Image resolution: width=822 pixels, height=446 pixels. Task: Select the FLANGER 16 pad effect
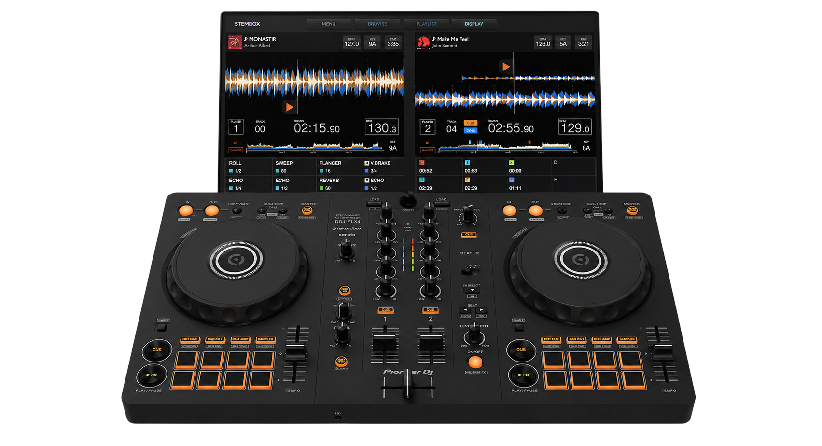tap(339, 167)
